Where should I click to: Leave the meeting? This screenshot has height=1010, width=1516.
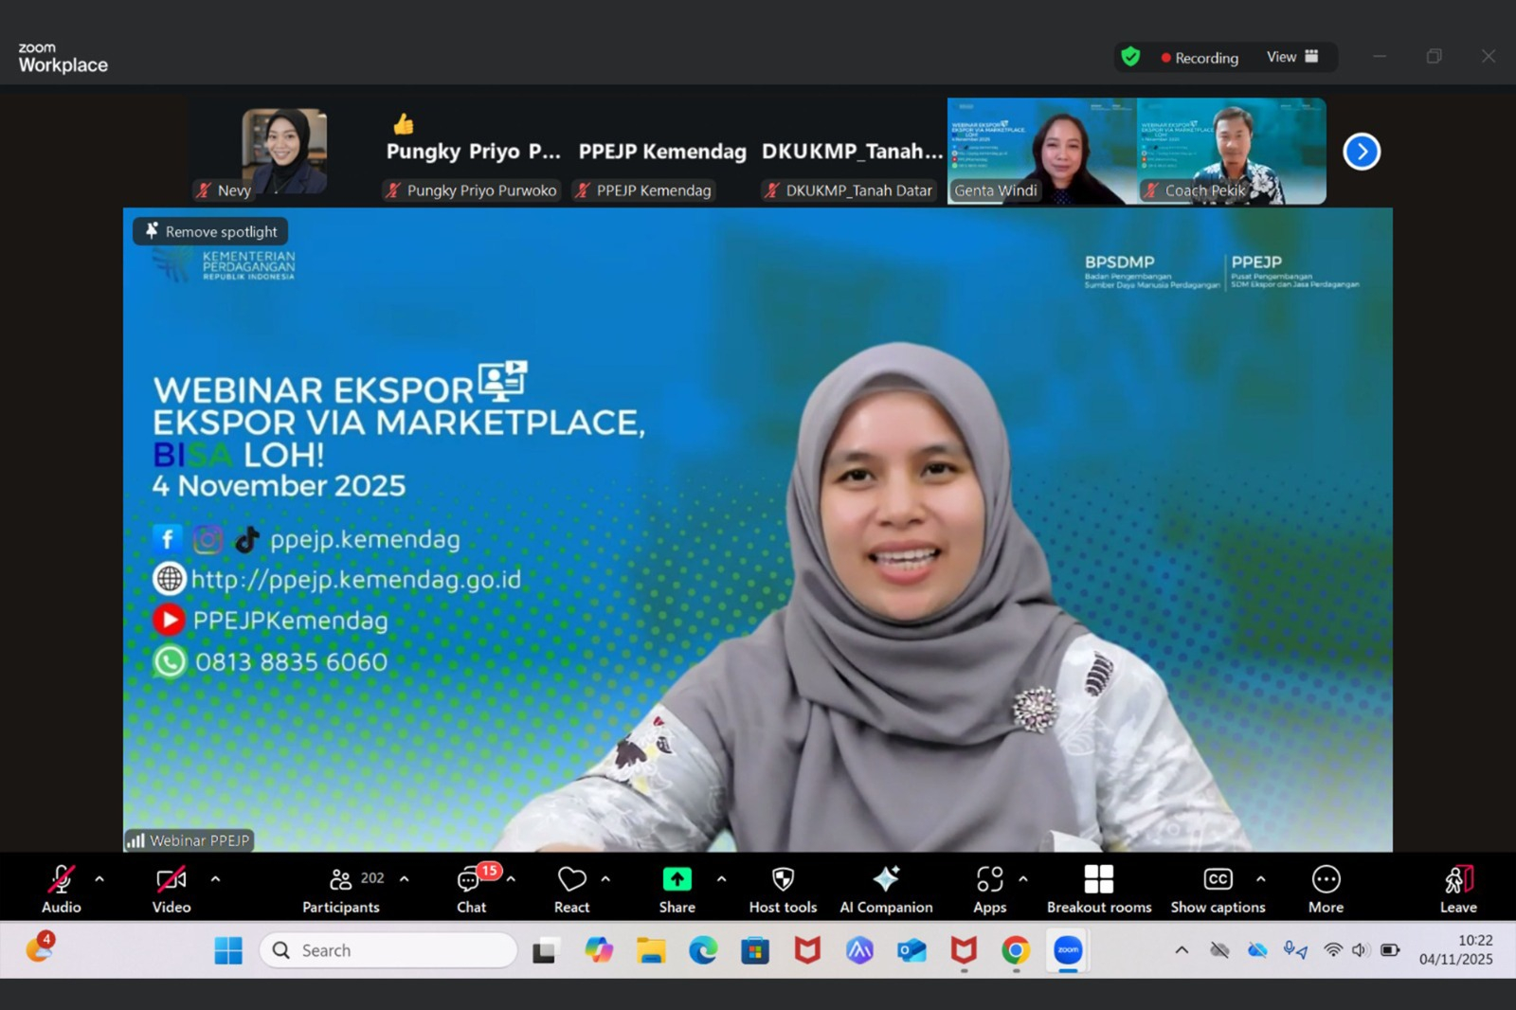tap(1458, 889)
